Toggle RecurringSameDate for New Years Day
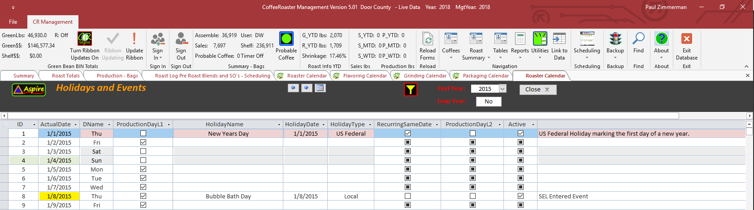 (x=407, y=133)
